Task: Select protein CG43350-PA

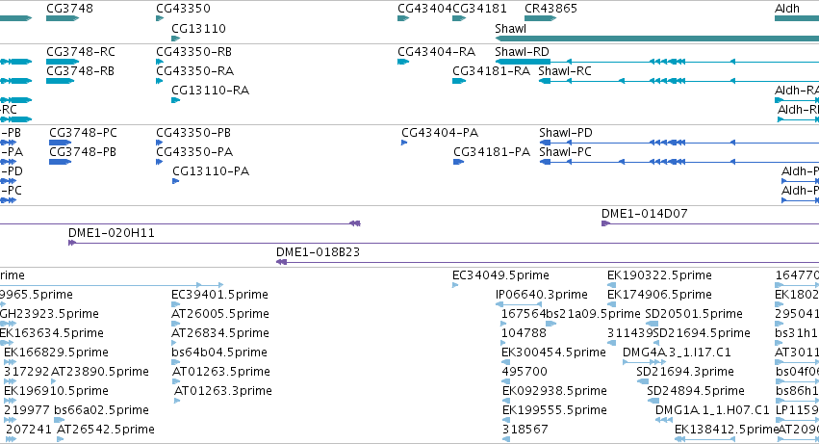Action: (194, 152)
